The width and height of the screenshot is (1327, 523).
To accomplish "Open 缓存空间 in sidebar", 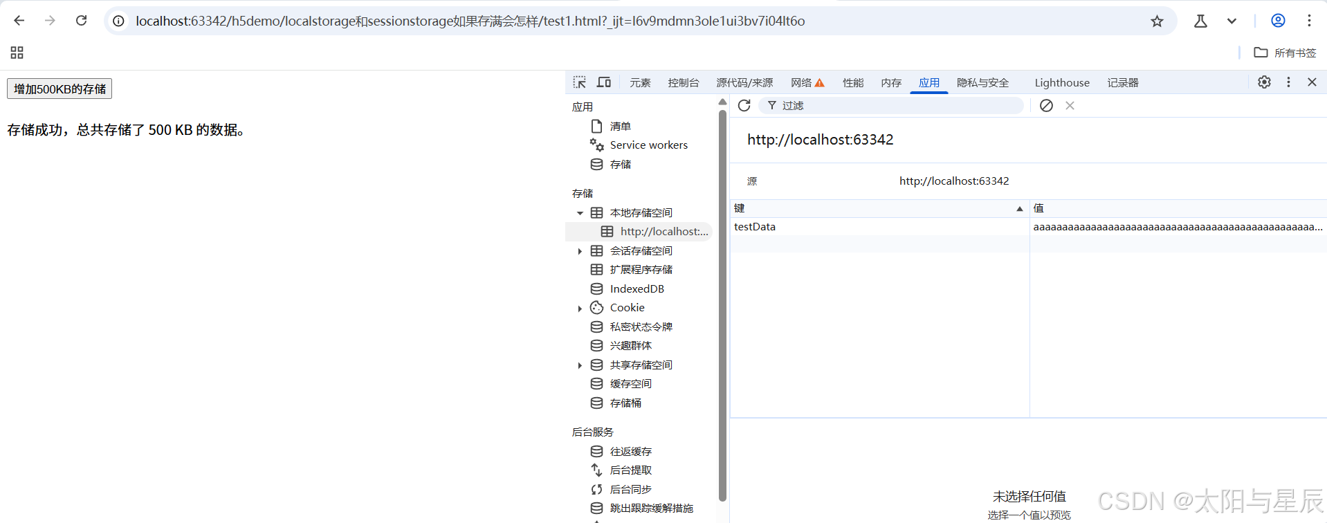I will click(x=630, y=384).
